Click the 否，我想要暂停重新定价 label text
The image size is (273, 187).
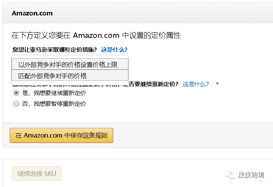click(x=54, y=104)
